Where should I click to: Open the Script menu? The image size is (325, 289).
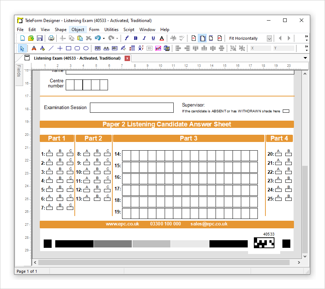point(129,29)
